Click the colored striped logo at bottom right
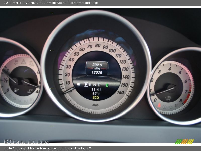The image size is (201, 151). pos(184,142)
